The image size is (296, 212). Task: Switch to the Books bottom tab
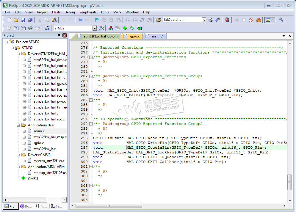tap(26, 206)
